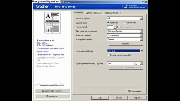Decrease copies with down spinner arrow
This screenshot has height=101, width=180.
115,28
